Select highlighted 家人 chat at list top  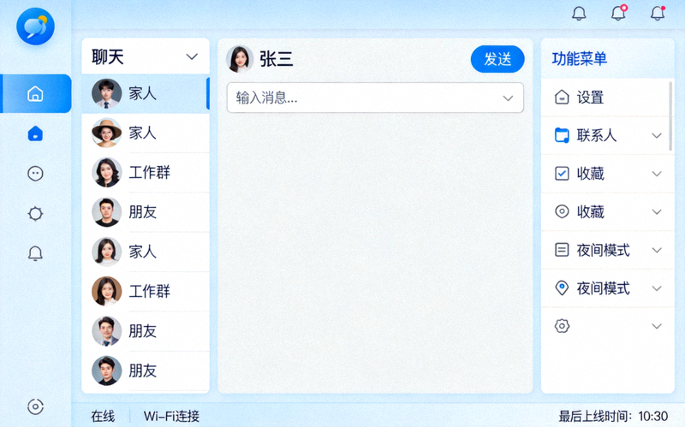[x=146, y=93]
